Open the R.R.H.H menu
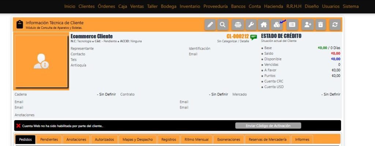This screenshot has height=146, width=375. click(x=294, y=6)
